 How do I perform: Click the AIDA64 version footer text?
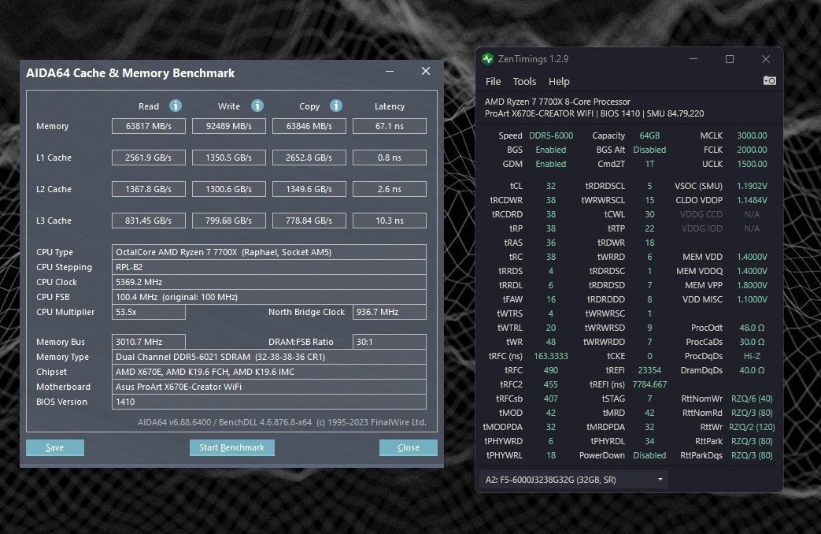pyautogui.click(x=282, y=422)
